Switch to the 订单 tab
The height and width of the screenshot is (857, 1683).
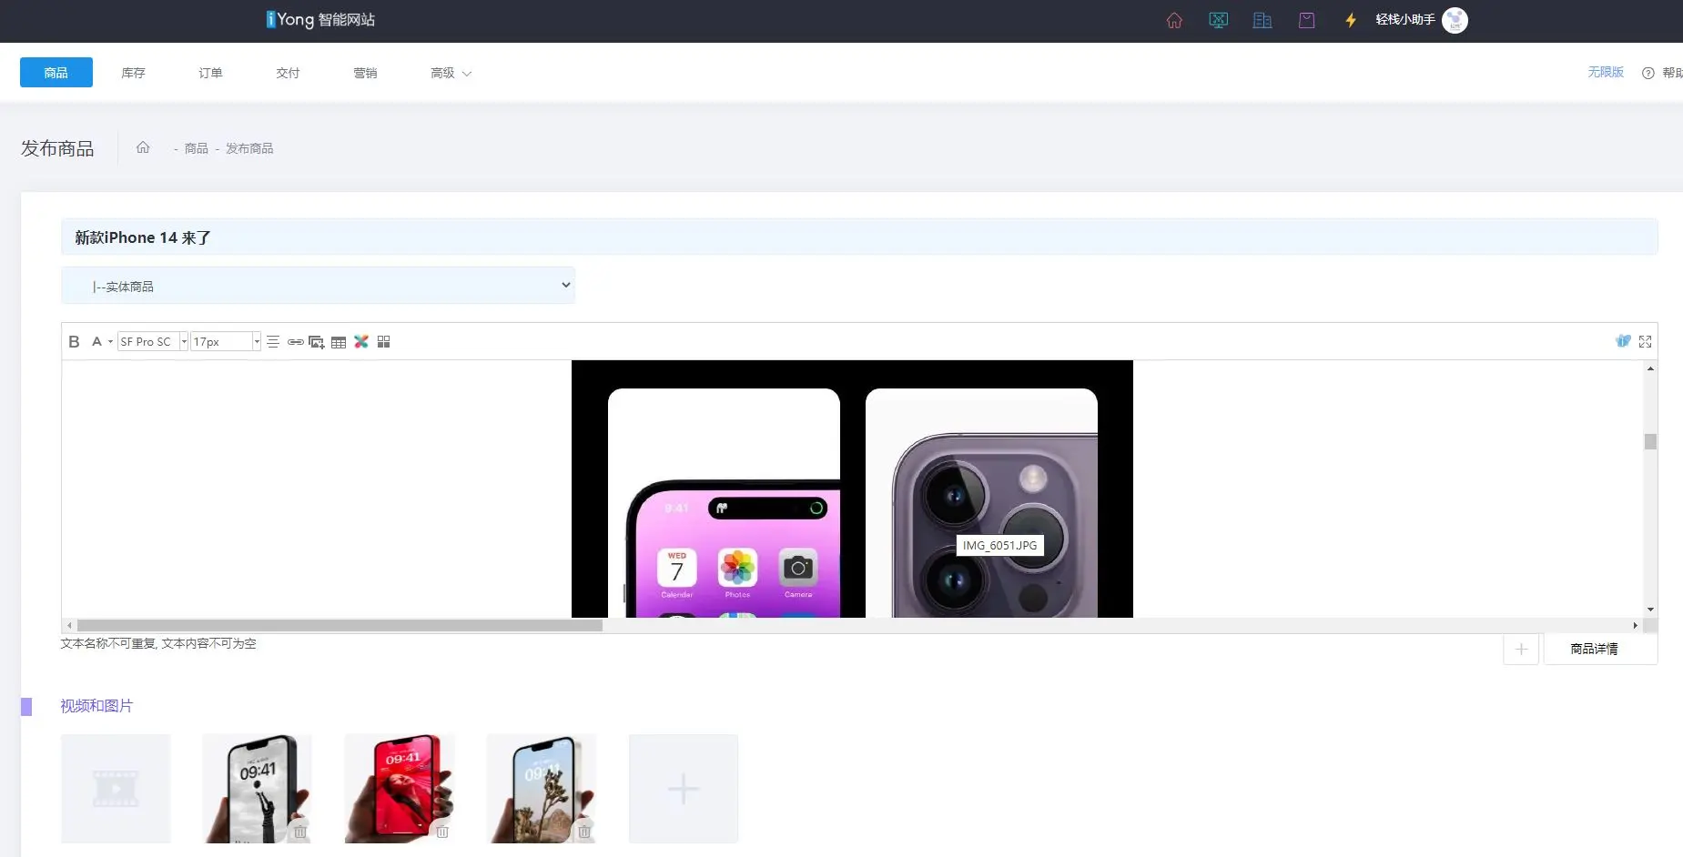click(x=210, y=73)
